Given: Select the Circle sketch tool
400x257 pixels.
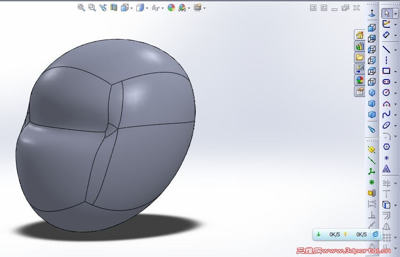Looking at the screenshot, I should [386, 92].
